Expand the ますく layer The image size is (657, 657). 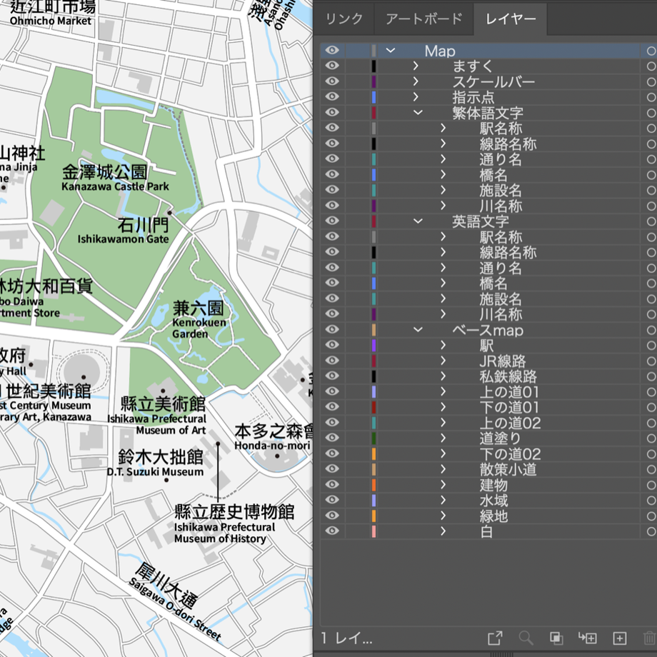[416, 66]
